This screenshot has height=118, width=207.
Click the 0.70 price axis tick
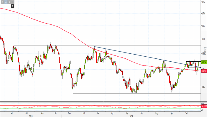pyautogui.click(x=203, y=14)
